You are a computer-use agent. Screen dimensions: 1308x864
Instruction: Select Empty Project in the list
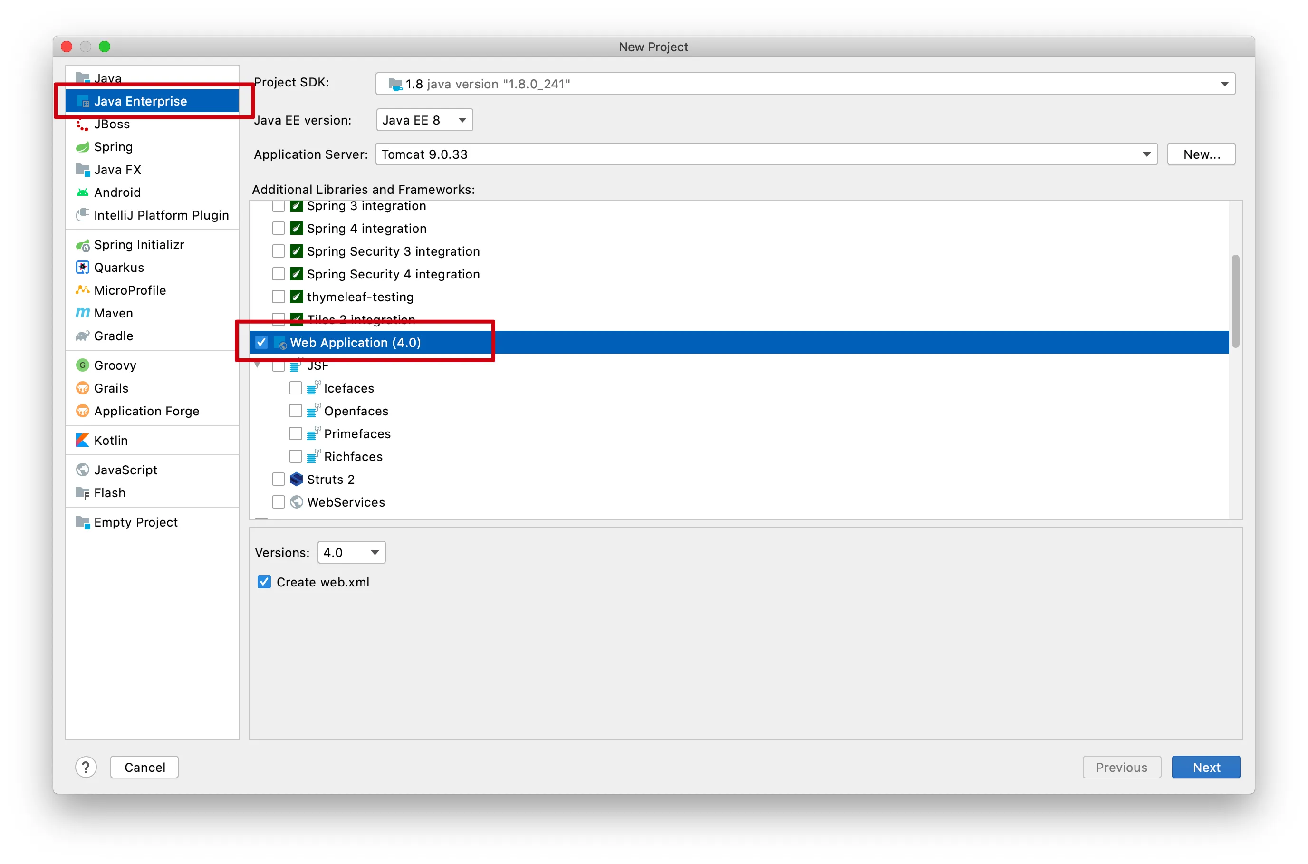pyautogui.click(x=152, y=522)
